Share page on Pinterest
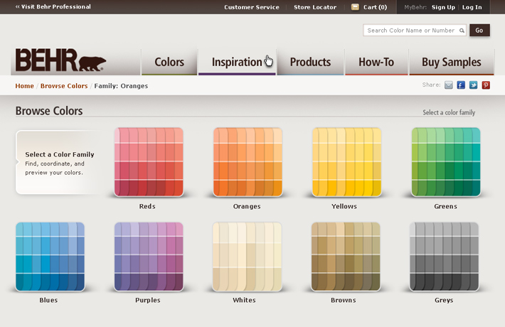Viewport: 505px width, 327px height. pos(486,85)
